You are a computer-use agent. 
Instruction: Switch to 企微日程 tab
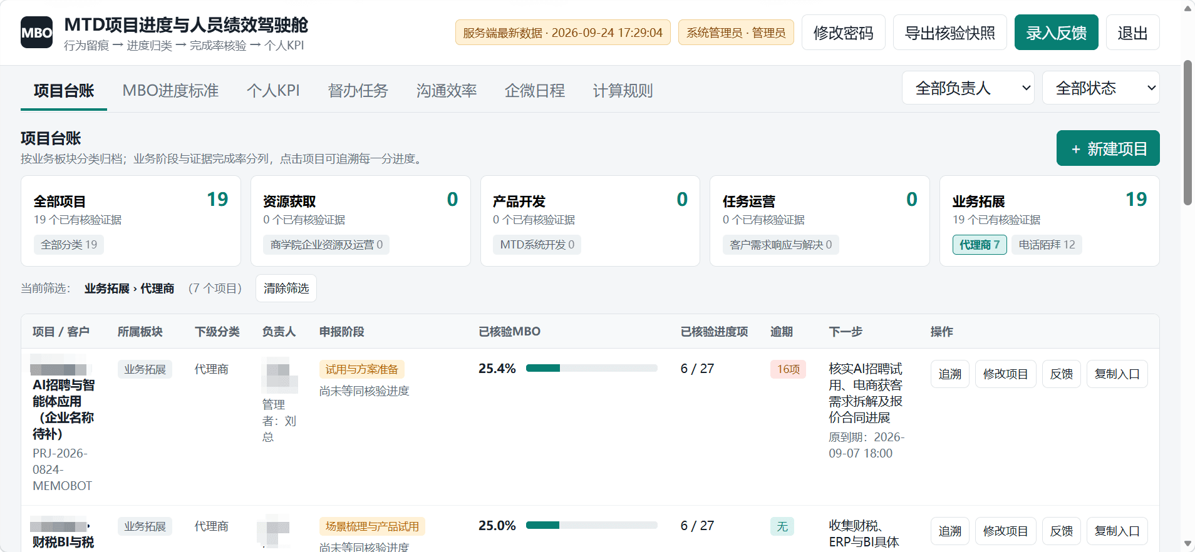click(535, 91)
